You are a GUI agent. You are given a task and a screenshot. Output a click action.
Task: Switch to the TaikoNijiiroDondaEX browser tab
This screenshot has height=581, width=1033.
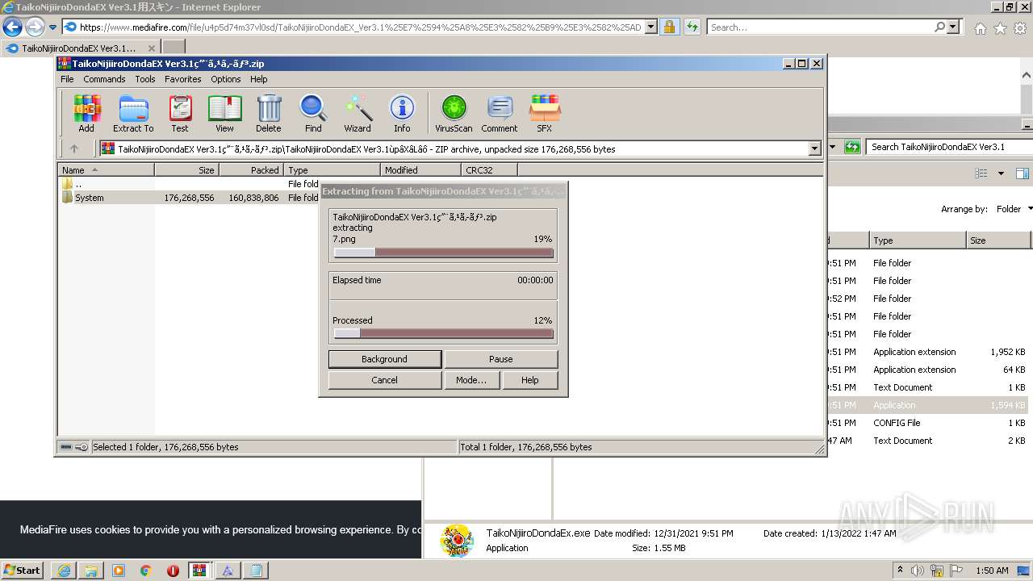click(x=80, y=48)
